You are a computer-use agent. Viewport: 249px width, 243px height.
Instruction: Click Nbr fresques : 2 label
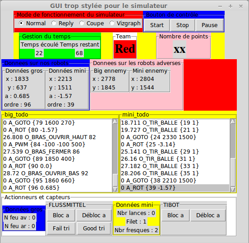[x=136, y=230]
